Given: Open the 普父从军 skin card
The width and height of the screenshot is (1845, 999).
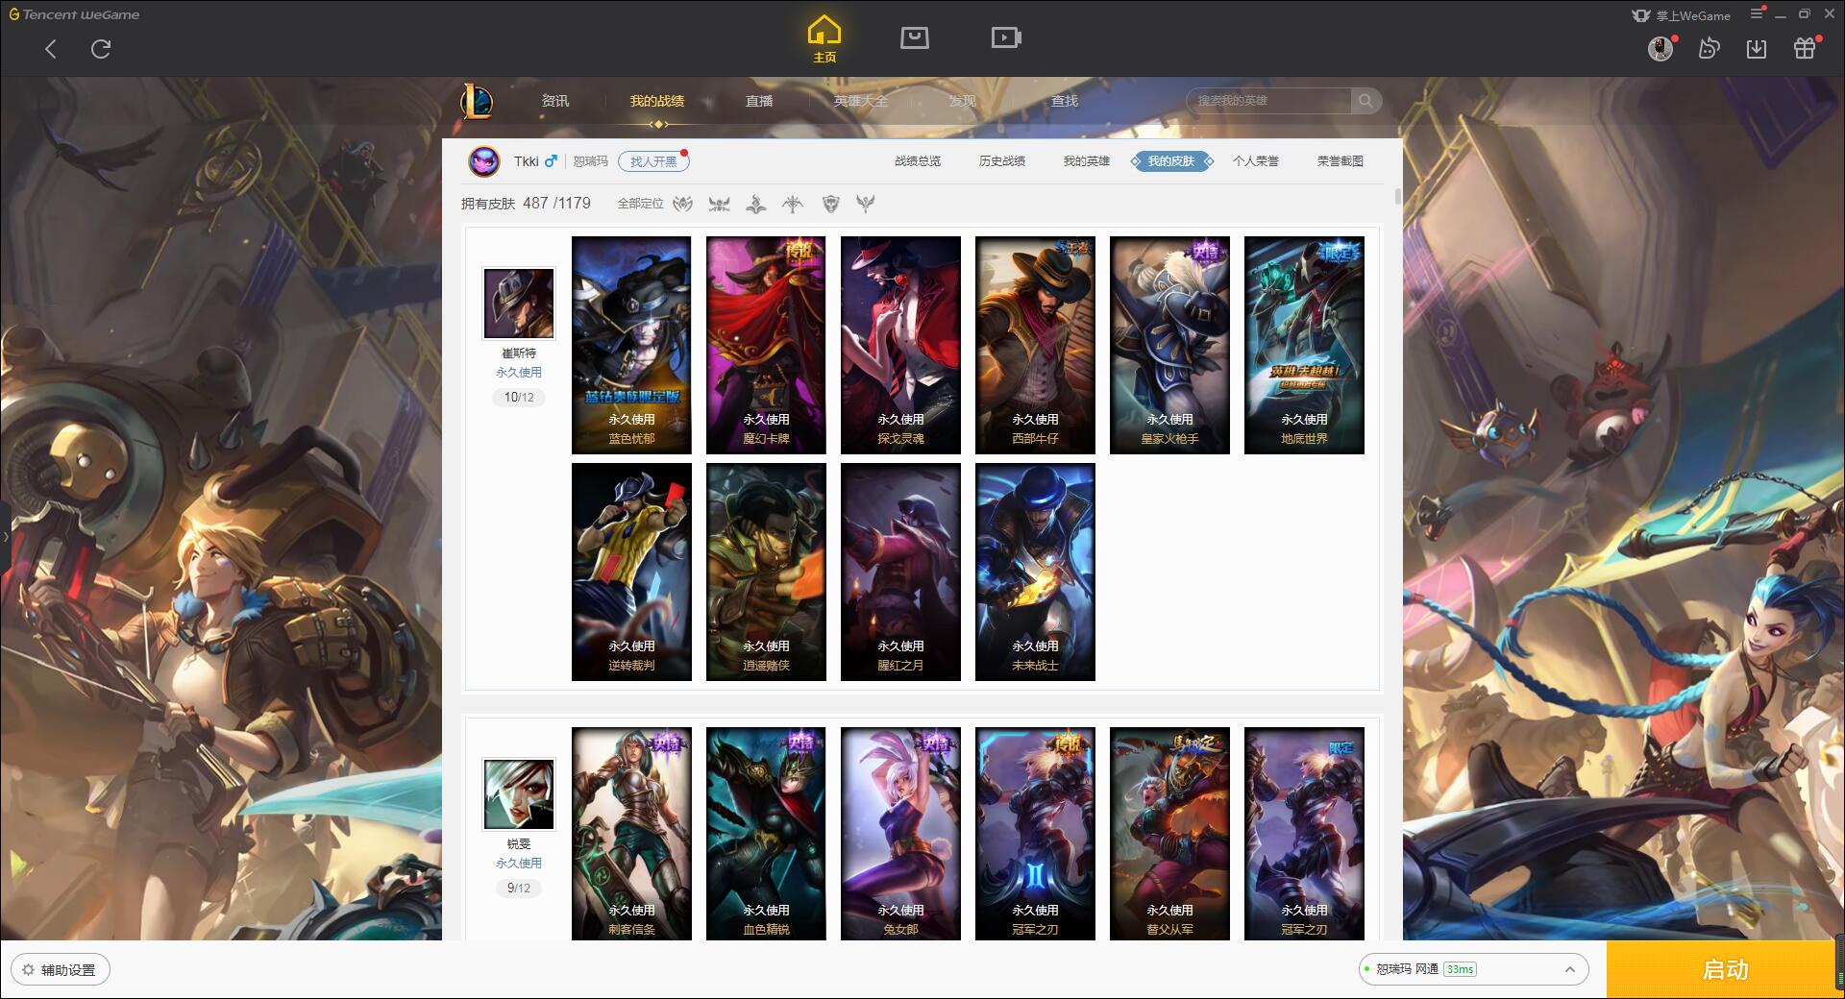Looking at the screenshot, I should click(x=1169, y=833).
